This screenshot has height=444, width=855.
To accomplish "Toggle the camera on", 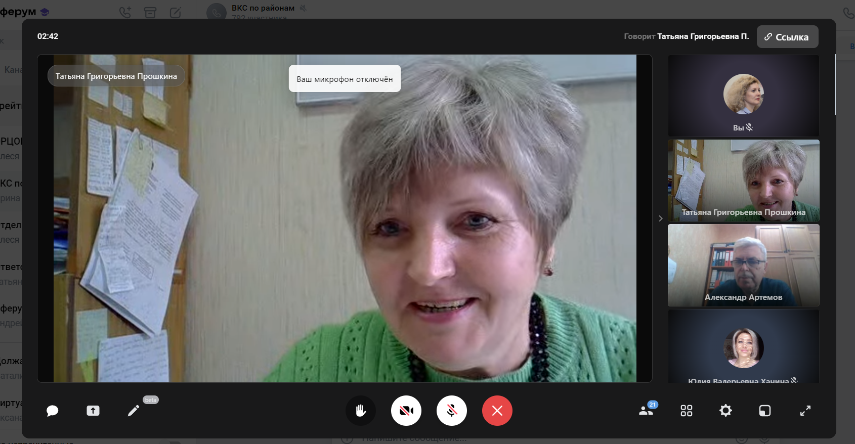I will tap(406, 411).
